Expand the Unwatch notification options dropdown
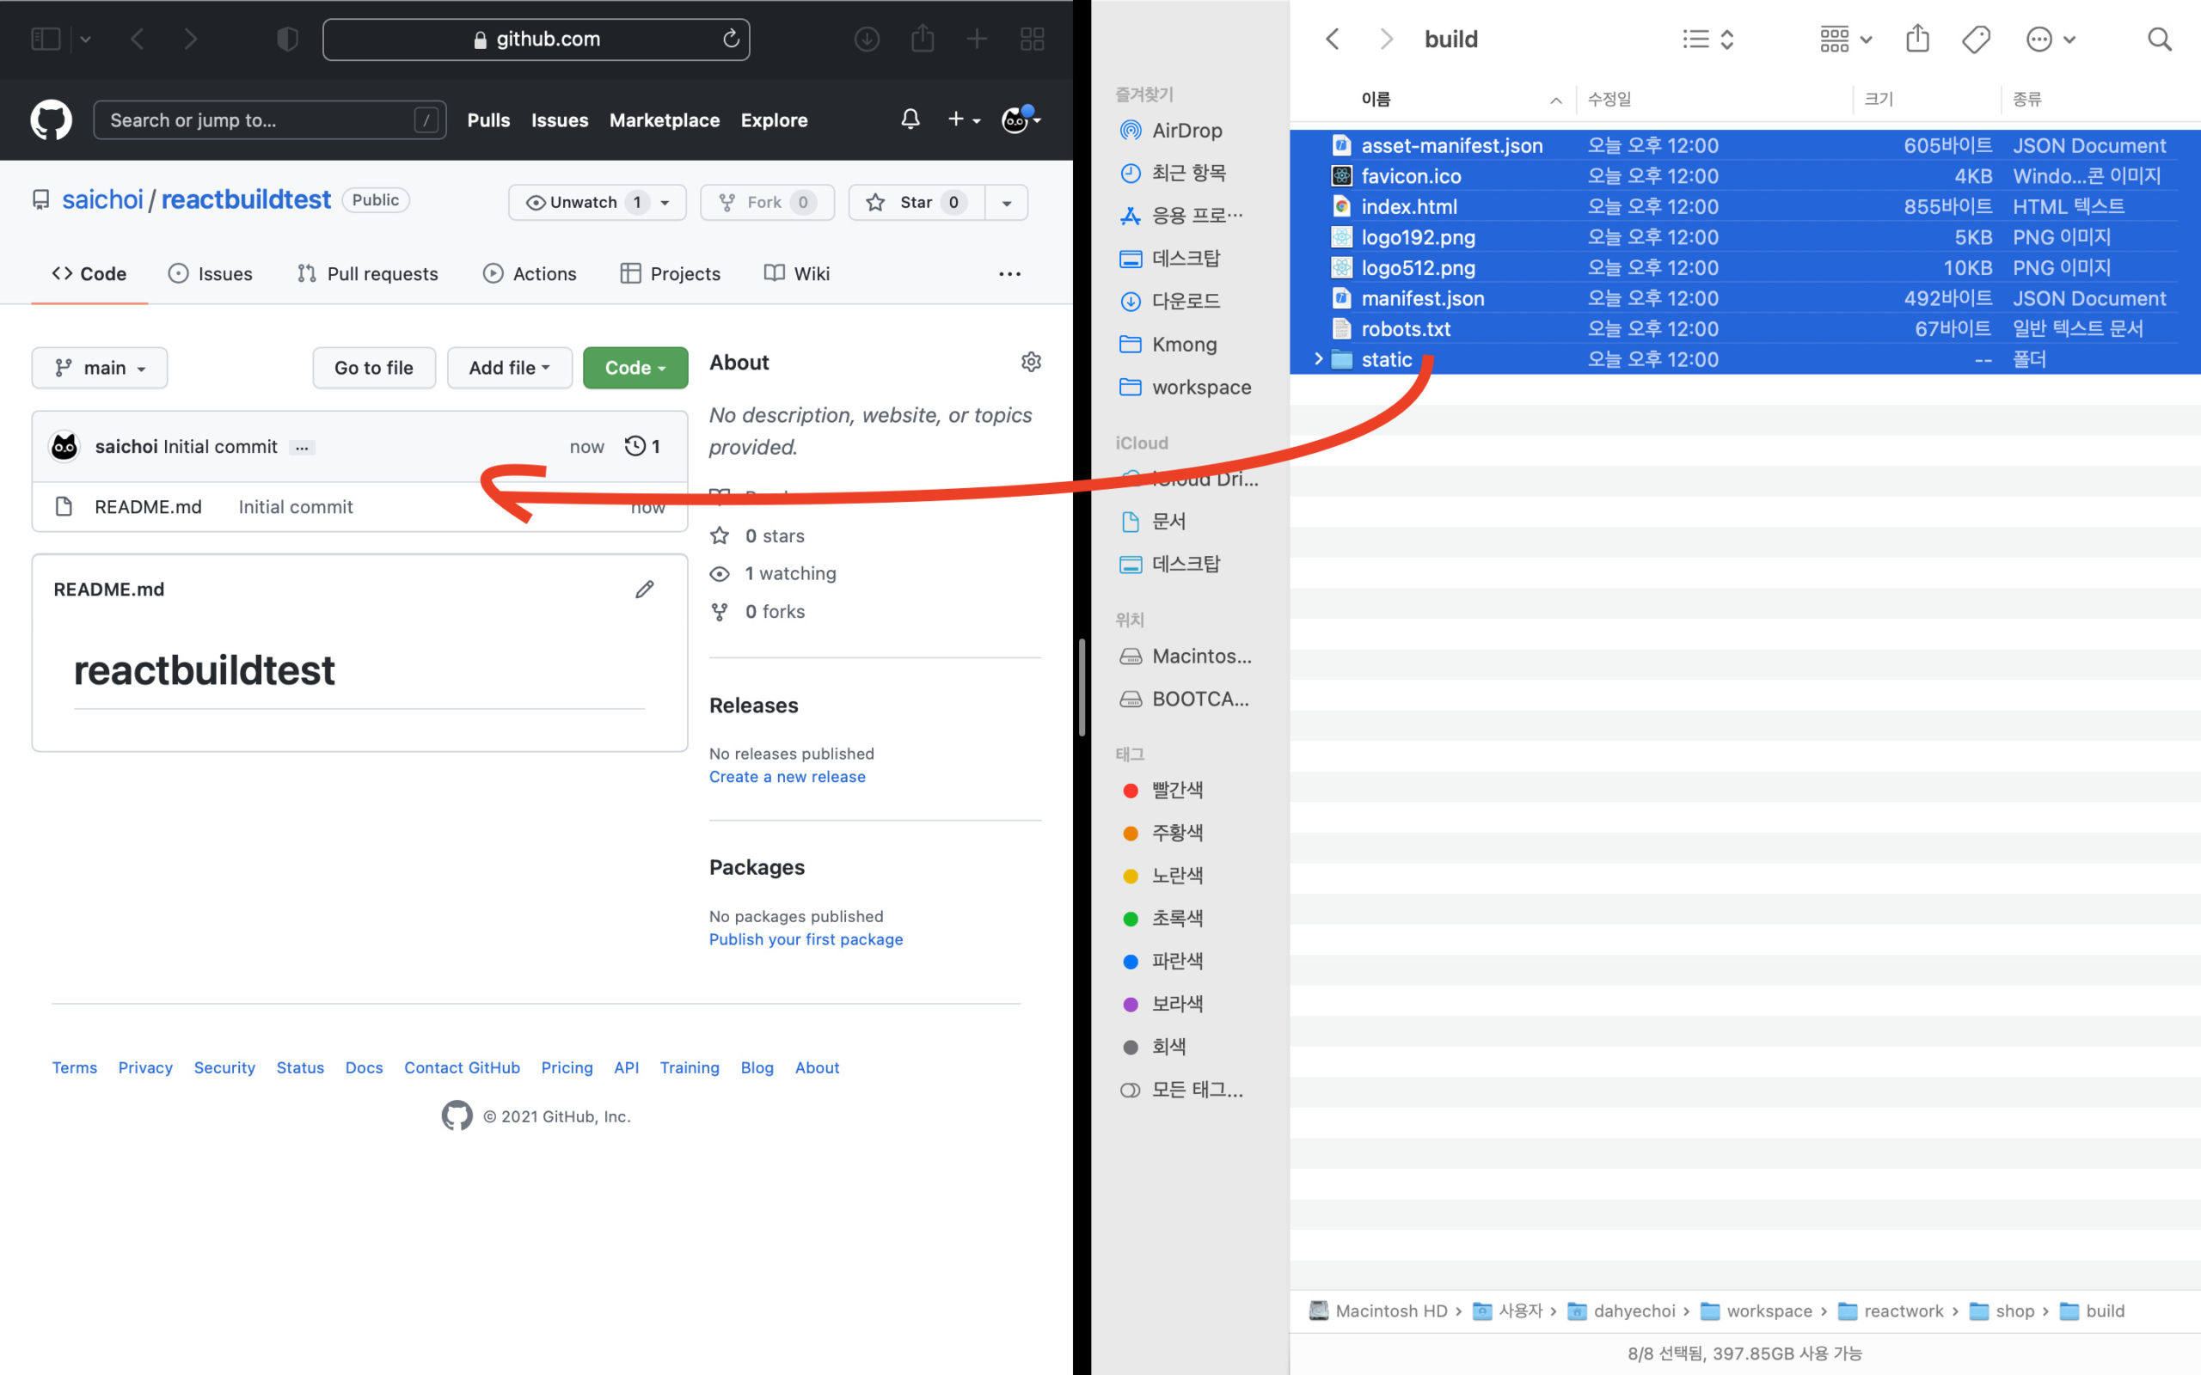The height and width of the screenshot is (1375, 2201). click(665, 202)
